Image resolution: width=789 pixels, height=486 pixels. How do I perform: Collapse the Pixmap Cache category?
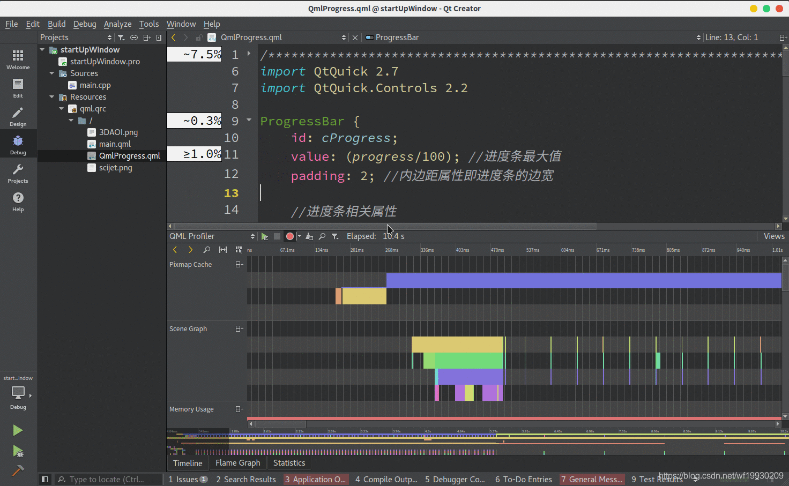[240, 265]
